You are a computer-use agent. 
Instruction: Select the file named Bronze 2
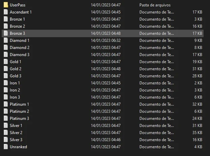click(x=18, y=26)
